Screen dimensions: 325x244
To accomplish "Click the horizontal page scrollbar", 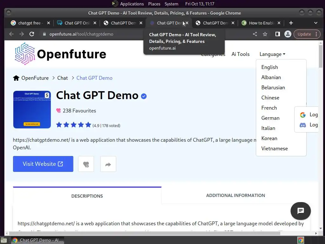I will click(144, 233).
